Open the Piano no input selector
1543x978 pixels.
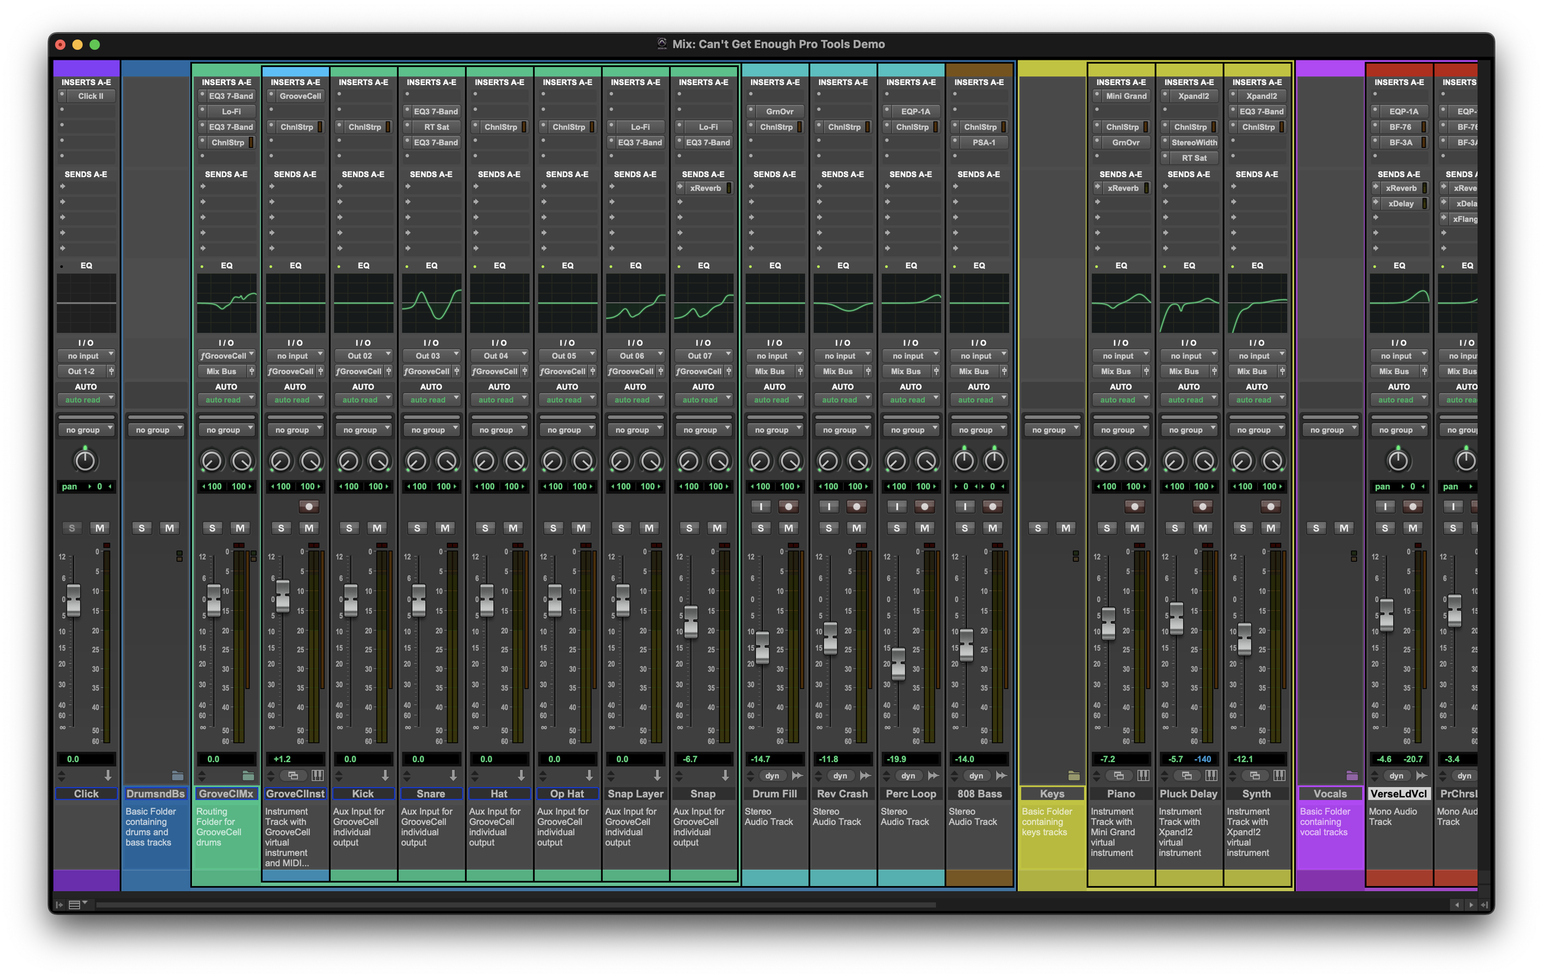(1121, 356)
